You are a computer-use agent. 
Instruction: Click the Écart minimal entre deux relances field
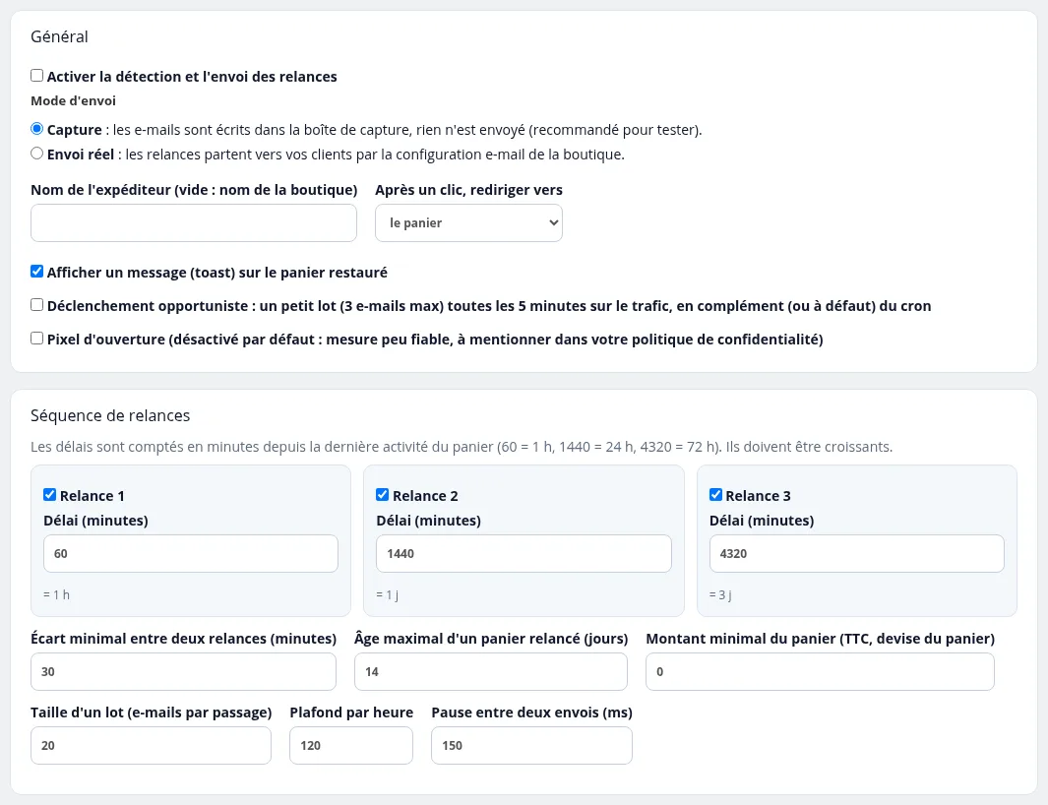coord(183,671)
